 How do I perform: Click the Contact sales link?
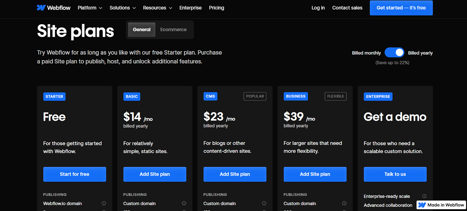347,8
